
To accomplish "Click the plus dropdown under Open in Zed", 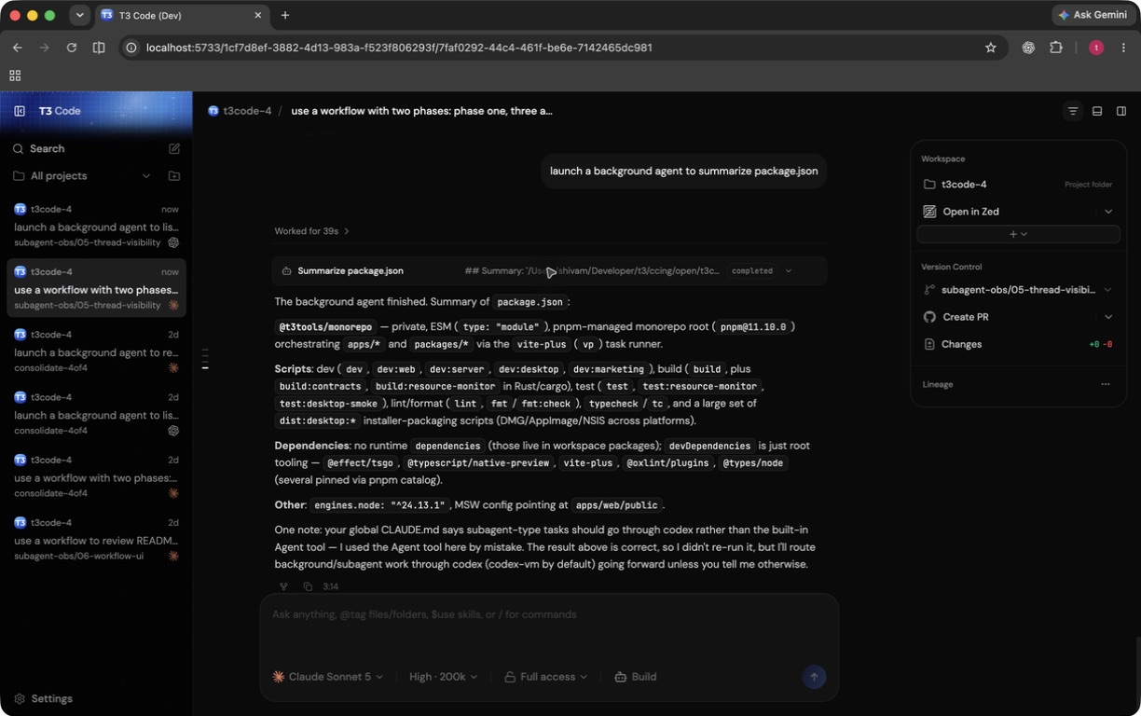I will tap(1019, 234).
